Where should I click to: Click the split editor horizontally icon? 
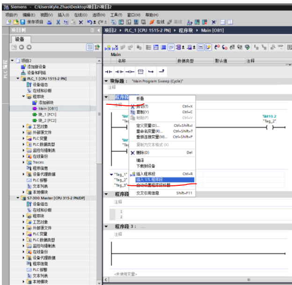click(223, 22)
